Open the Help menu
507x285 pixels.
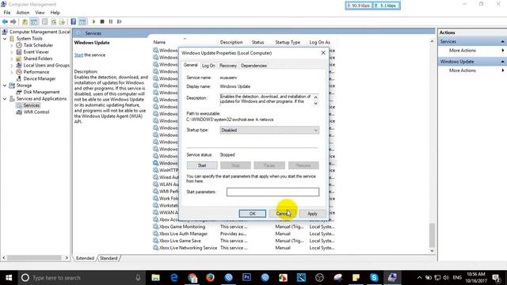pyautogui.click(x=55, y=13)
